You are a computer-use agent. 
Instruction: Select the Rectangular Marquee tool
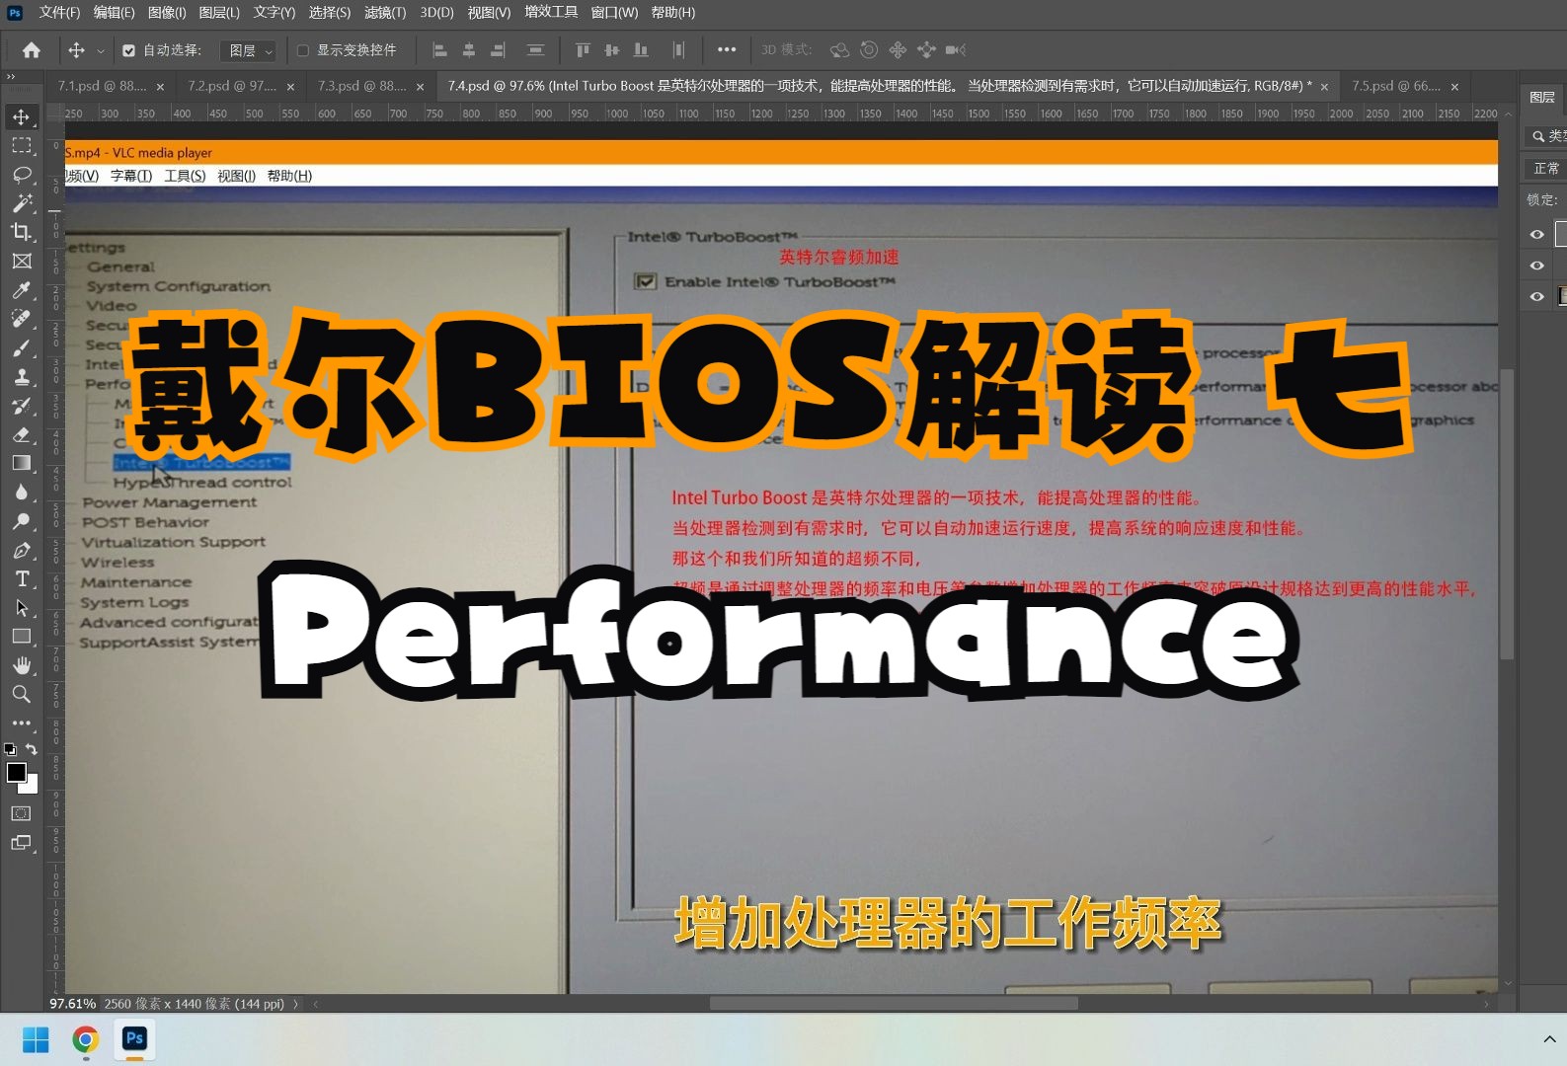[21, 146]
